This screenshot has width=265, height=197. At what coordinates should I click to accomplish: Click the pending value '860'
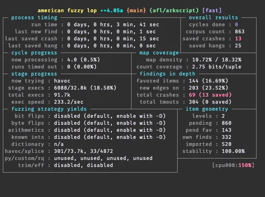tap(226, 123)
